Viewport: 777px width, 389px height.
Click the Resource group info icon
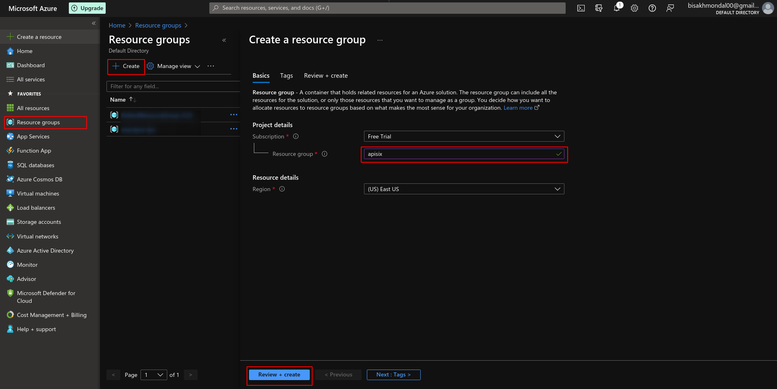(324, 154)
